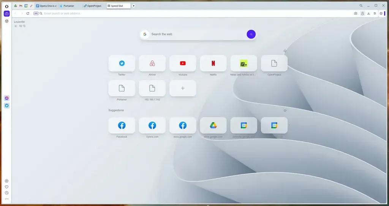
Task: Open the Portainer speed dial tile
Action: coord(122,88)
